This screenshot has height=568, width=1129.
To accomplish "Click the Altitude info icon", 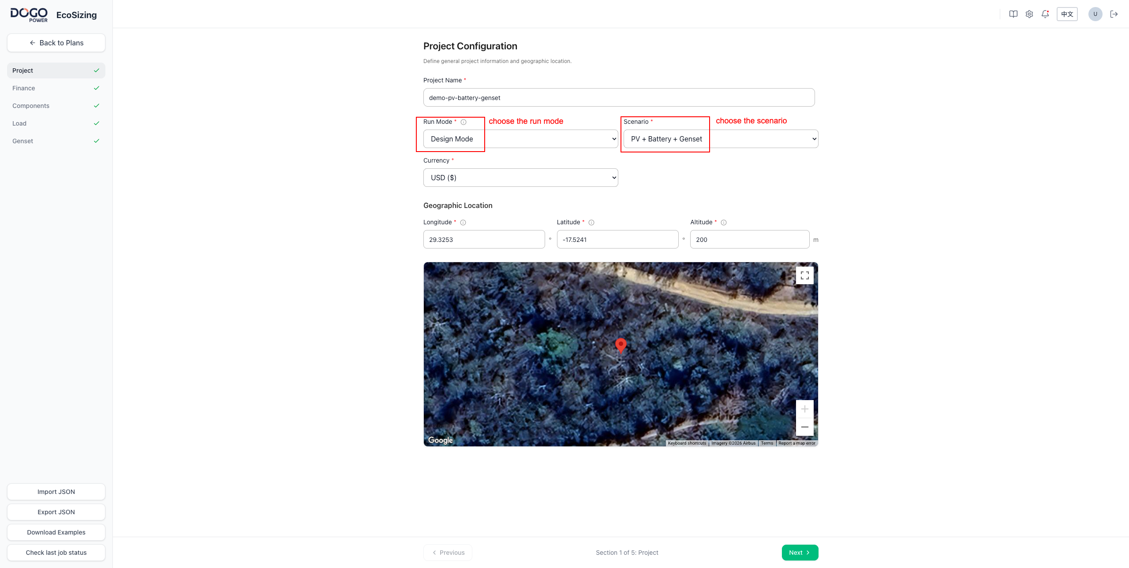I will pyautogui.click(x=723, y=223).
